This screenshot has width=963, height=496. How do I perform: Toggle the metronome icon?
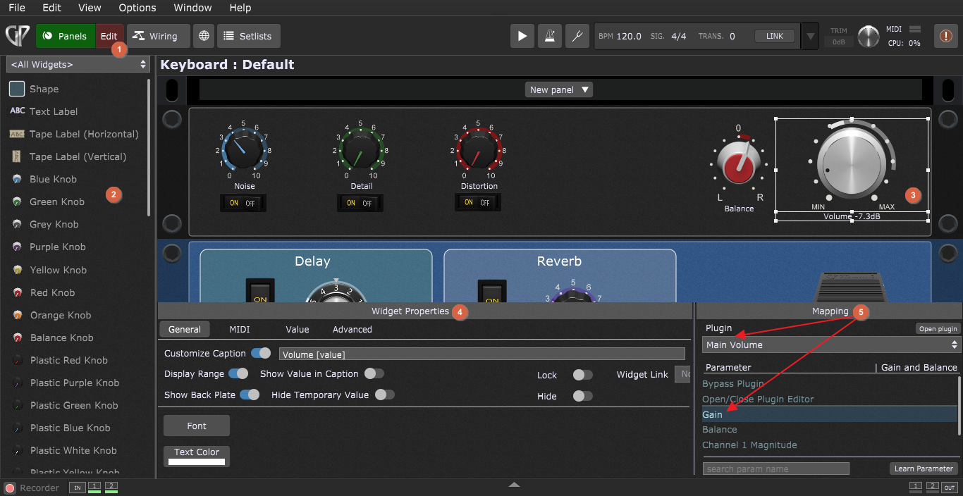549,36
